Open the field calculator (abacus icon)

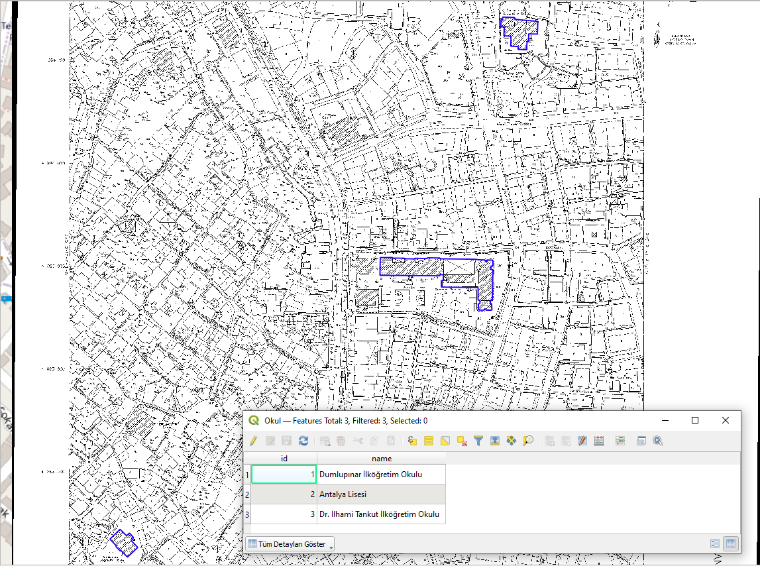click(x=599, y=441)
